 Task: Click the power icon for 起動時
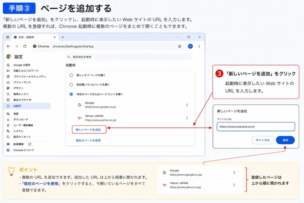click(8, 106)
